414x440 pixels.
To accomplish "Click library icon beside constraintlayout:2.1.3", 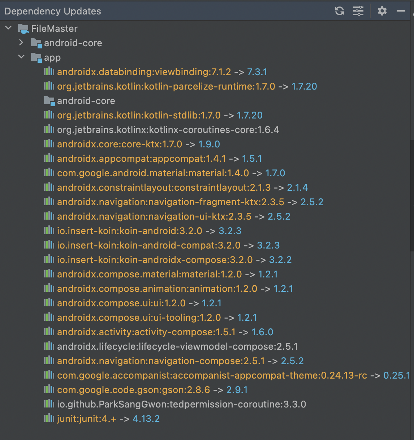I will (49, 187).
